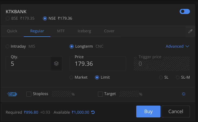This screenshot has height=122, width=198.
Task: Switch to the Quick tab
Action: [x=12, y=31]
